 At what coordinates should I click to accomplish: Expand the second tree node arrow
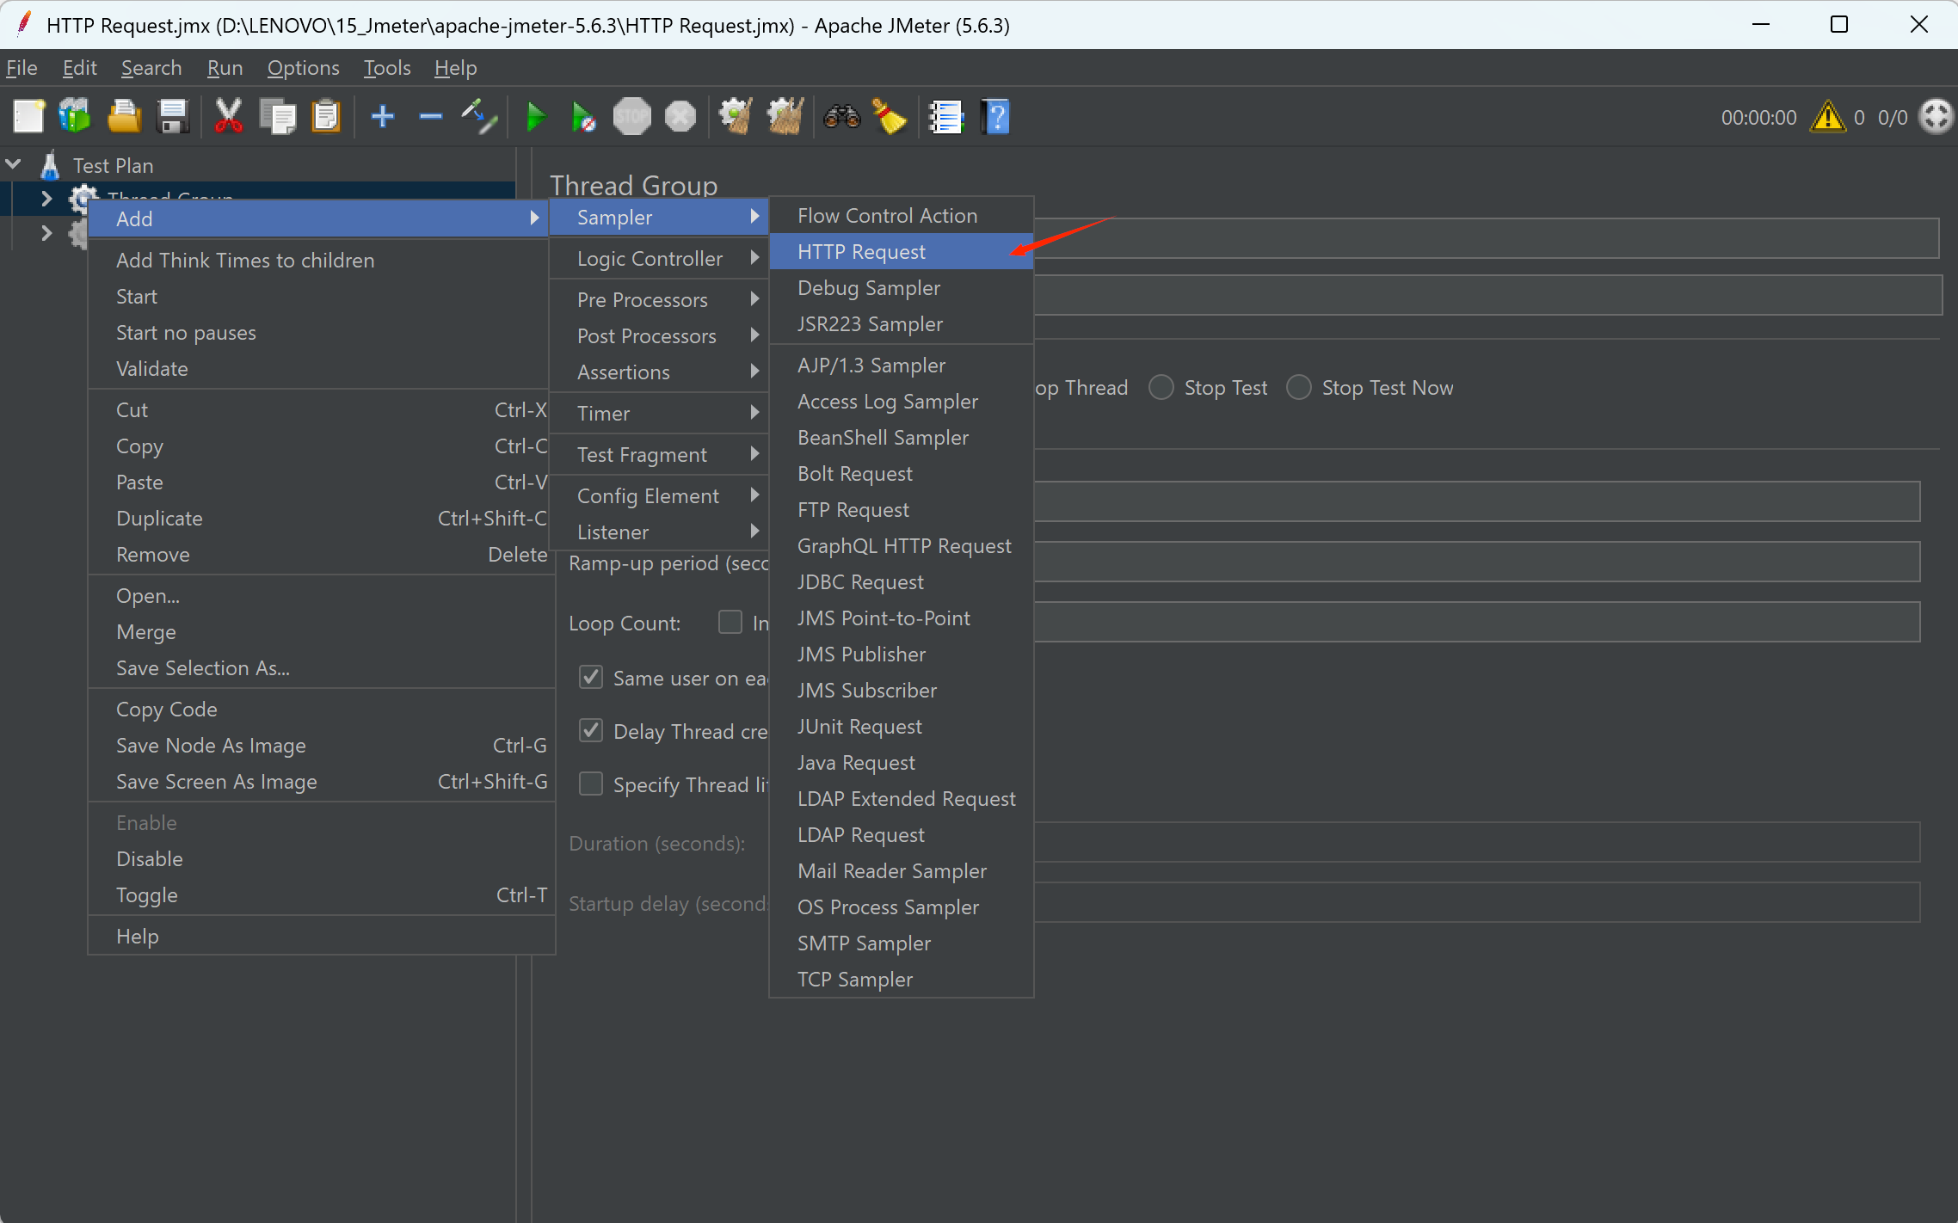[46, 233]
